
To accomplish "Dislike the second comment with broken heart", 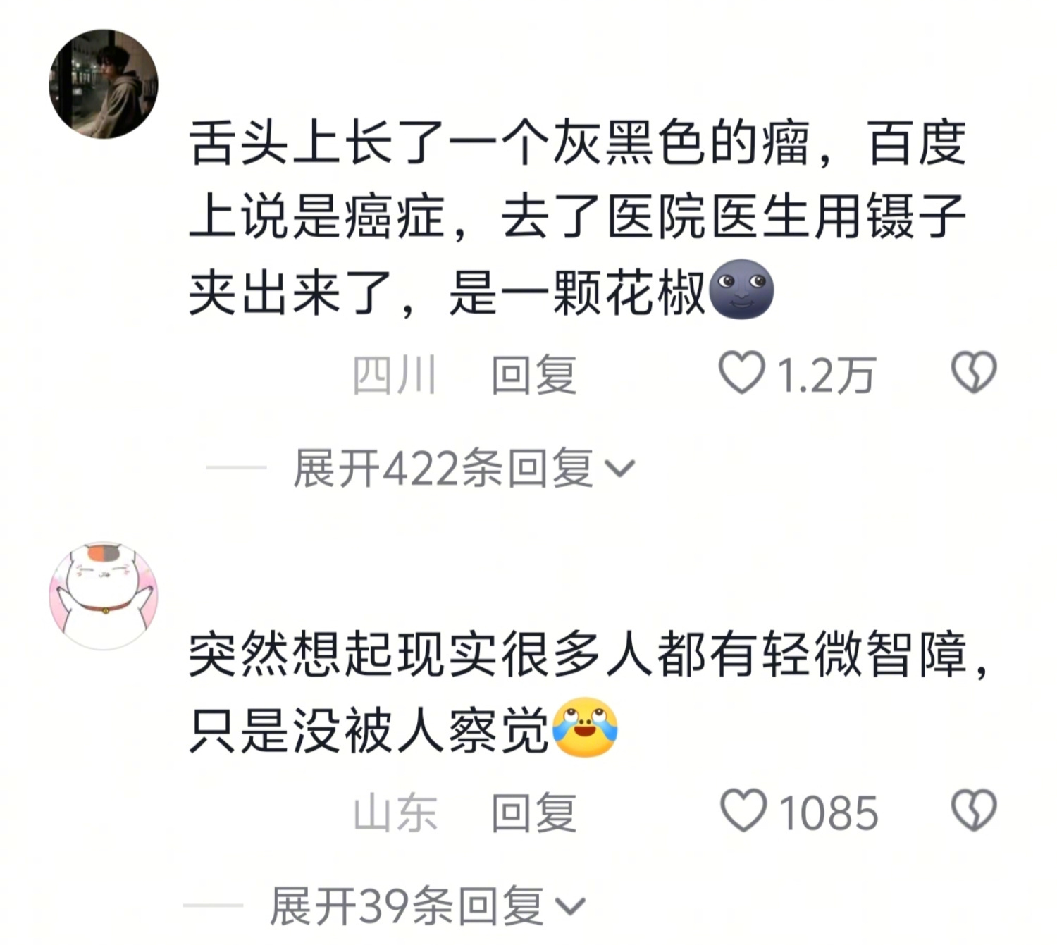I will (974, 810).
